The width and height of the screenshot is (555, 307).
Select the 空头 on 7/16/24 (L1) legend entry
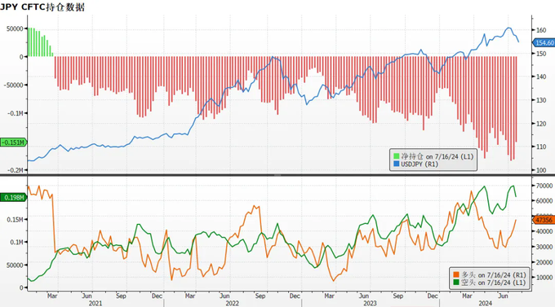(x=490, y=283)
